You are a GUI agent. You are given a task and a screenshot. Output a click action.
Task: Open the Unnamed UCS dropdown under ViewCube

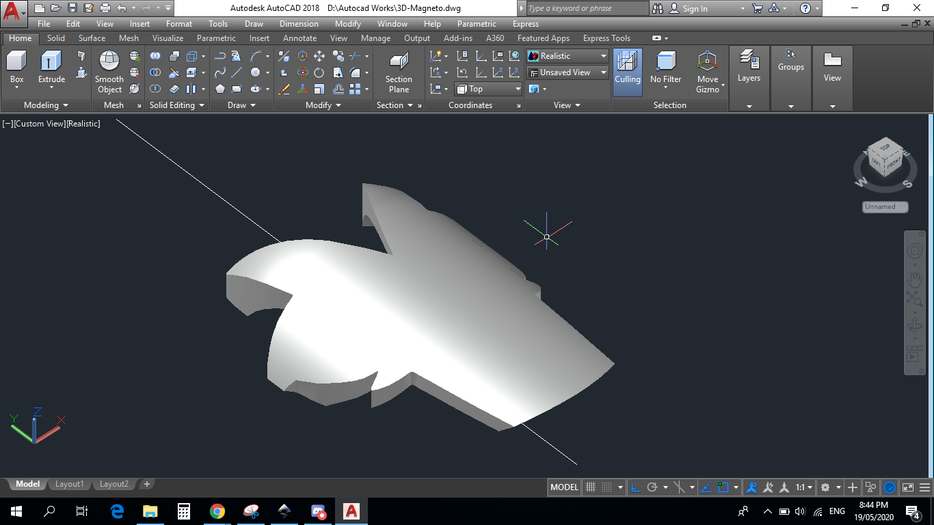[x=885, y=206]
